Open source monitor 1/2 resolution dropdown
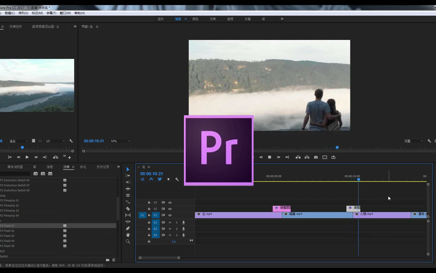 tap(55, 141)
